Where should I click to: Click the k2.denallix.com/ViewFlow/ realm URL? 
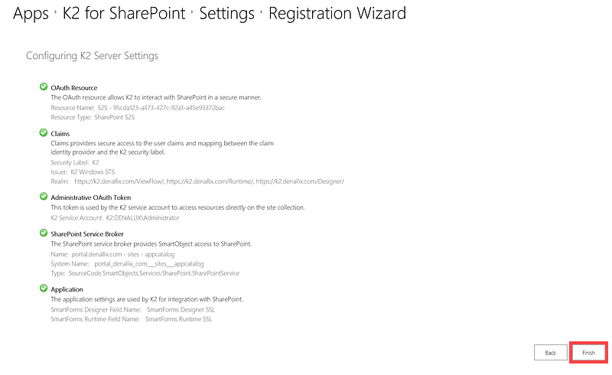[119, 181]
